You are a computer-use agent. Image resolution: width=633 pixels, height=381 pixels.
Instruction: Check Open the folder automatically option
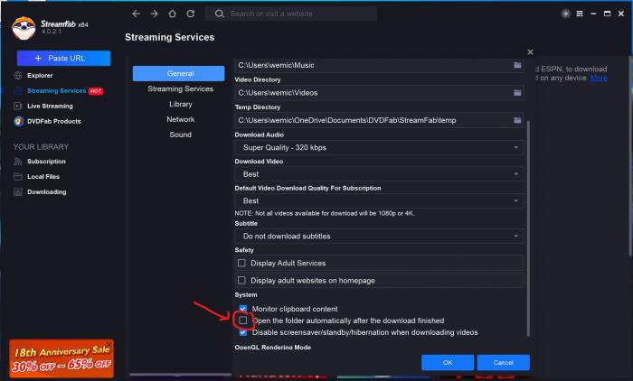[x=242, y=321]
